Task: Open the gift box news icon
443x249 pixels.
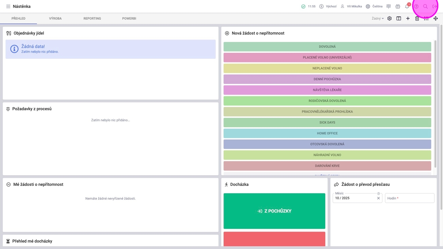Action: [398, 6]
